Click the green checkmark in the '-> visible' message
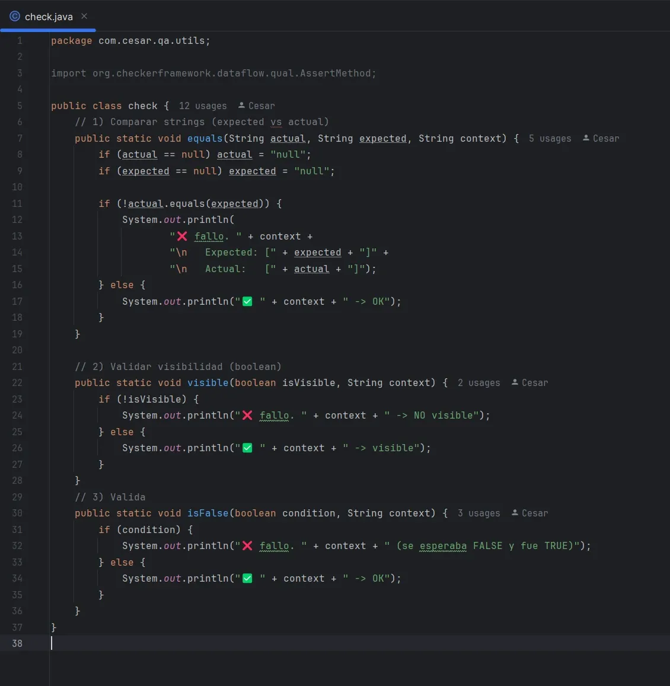The image size is (670, 686). [x=247, y=448]
